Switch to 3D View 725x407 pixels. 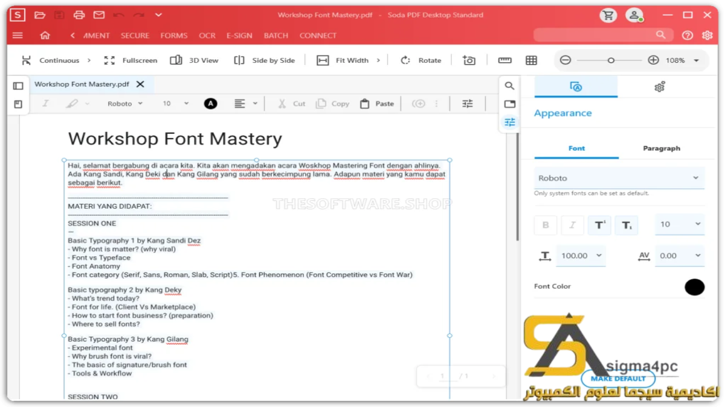coord(194,60)
